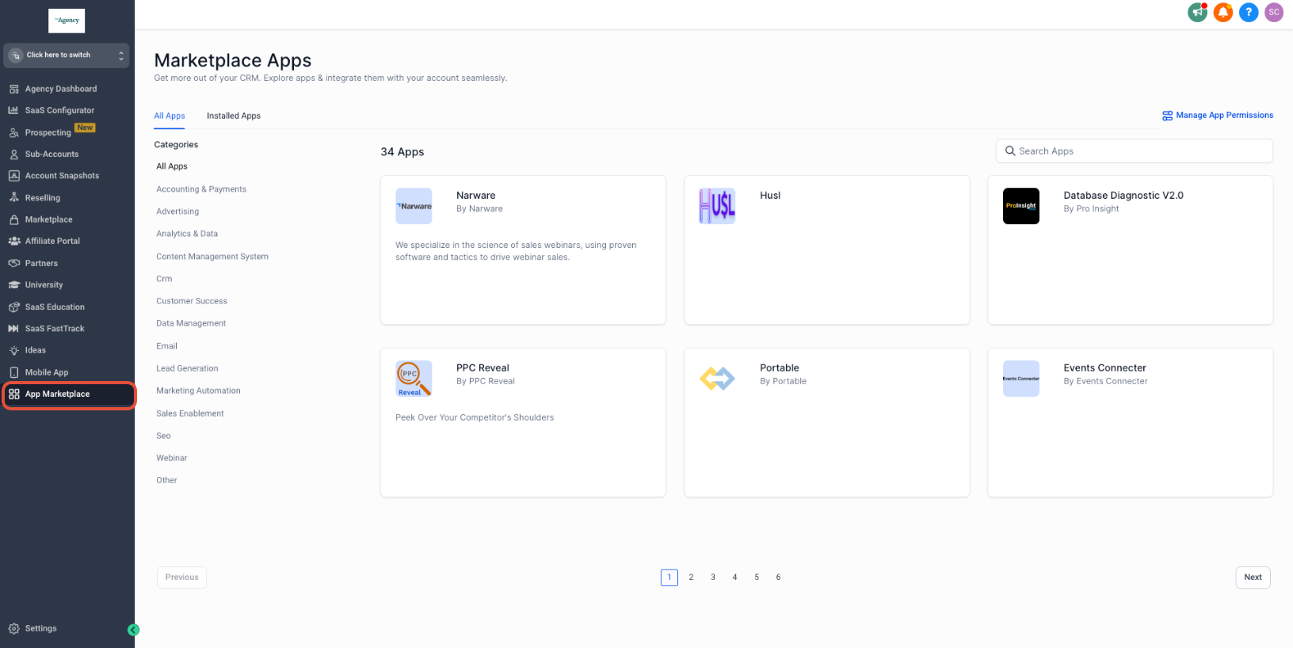Open the SC user avatar

click(x=1274, y=13)
